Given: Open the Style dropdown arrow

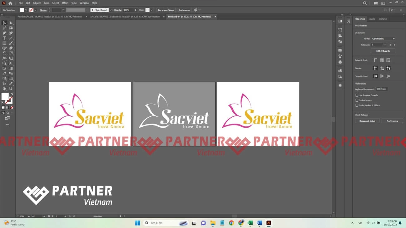Looking at the screenshot, I should 151,10.
